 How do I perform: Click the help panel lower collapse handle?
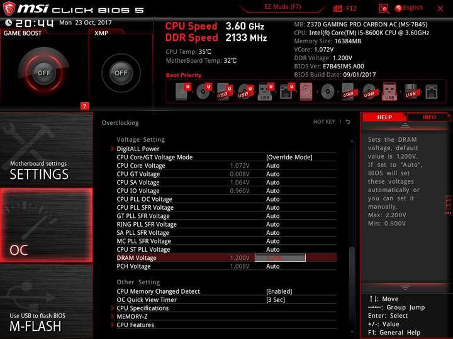pyautogui.click(x=405, y=288)
